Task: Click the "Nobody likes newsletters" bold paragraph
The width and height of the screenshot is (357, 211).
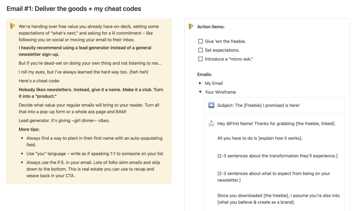Action: pos(91,93)
